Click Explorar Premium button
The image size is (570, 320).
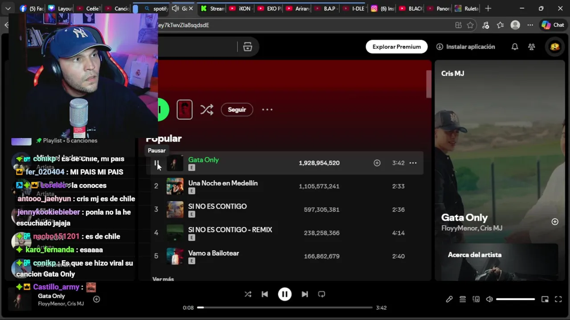coord(396,47)
